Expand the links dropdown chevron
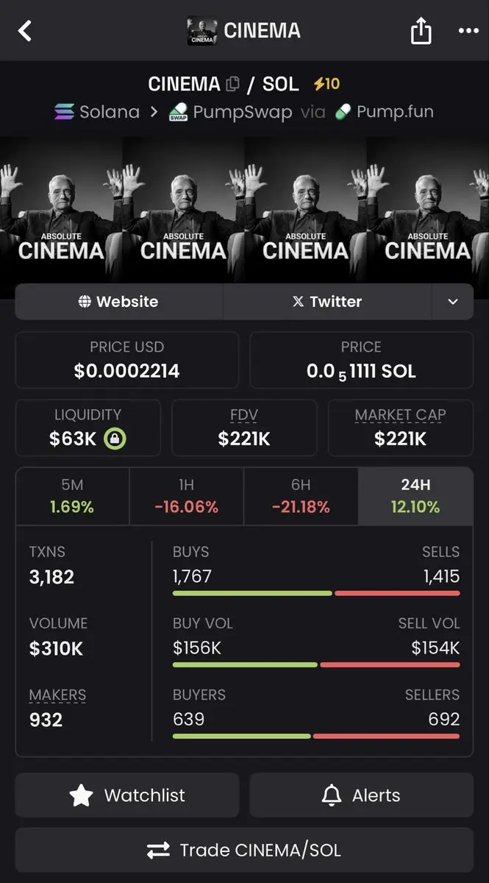 [453, 302]
